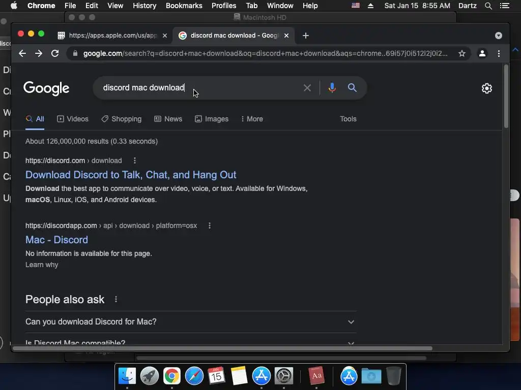Open Notes from the Dock
The image size is (521, 390).
[239, 376]
